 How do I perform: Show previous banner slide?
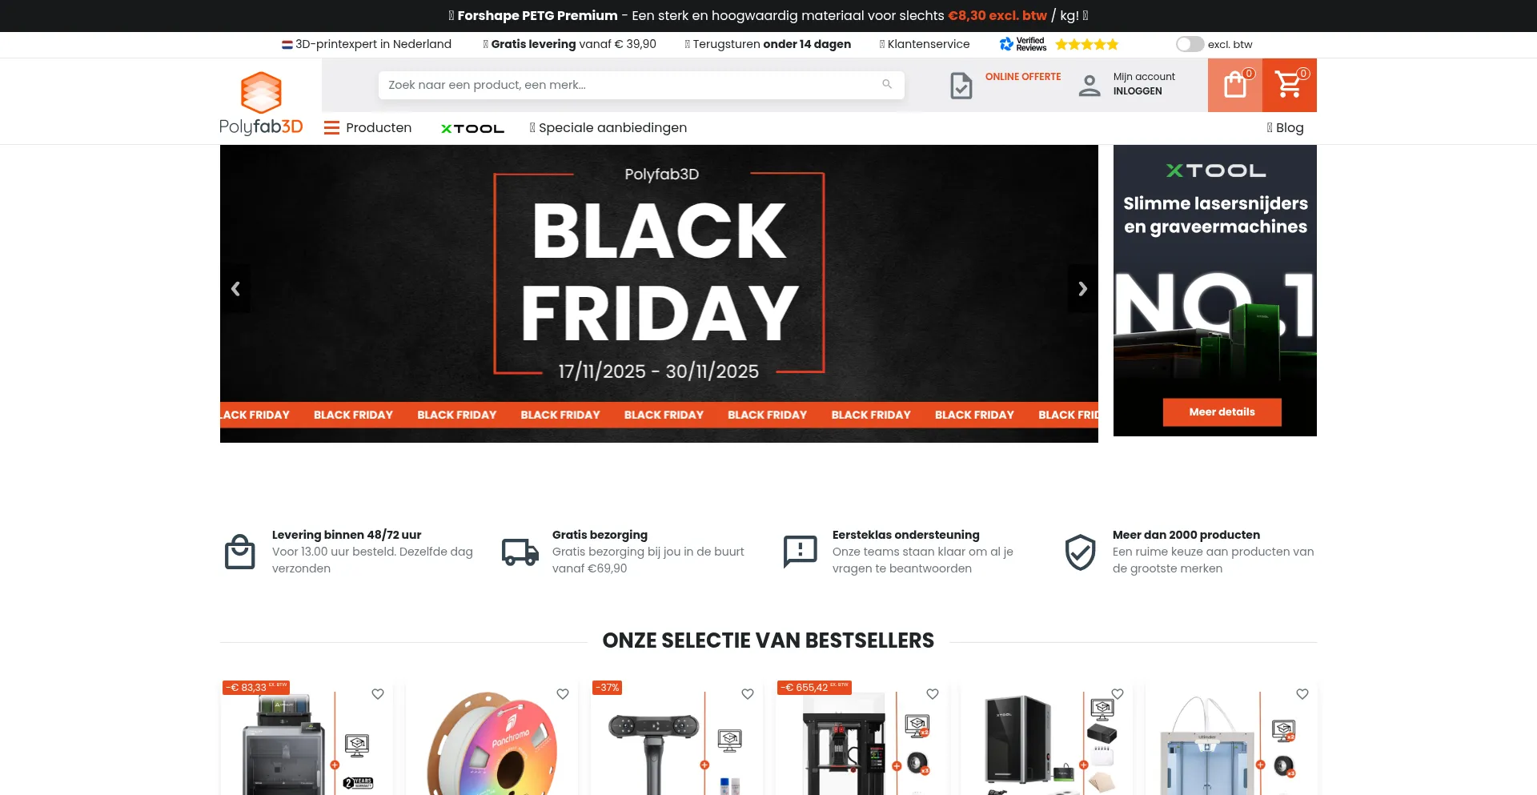point(235,289)
